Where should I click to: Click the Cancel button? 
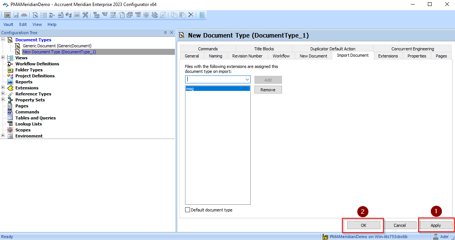coord(400,225)
